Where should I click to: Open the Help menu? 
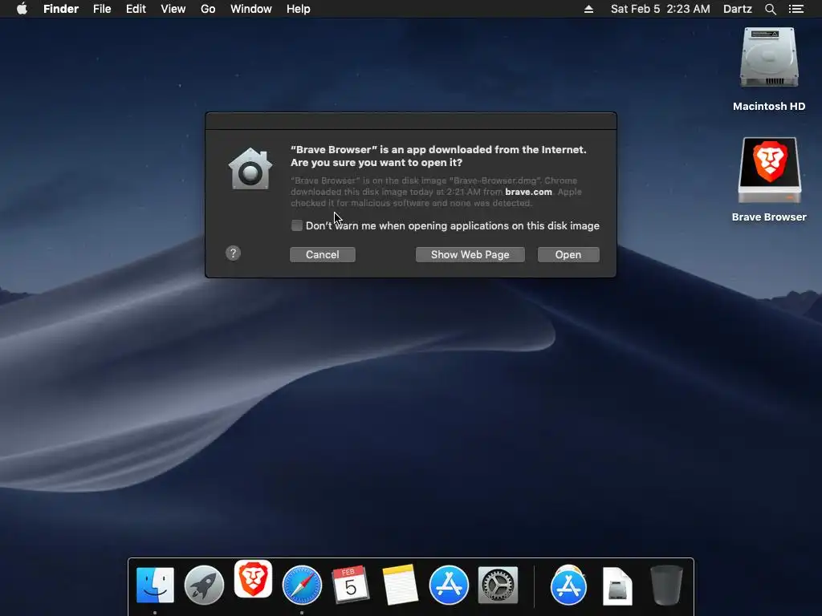(x=299, y=9)
